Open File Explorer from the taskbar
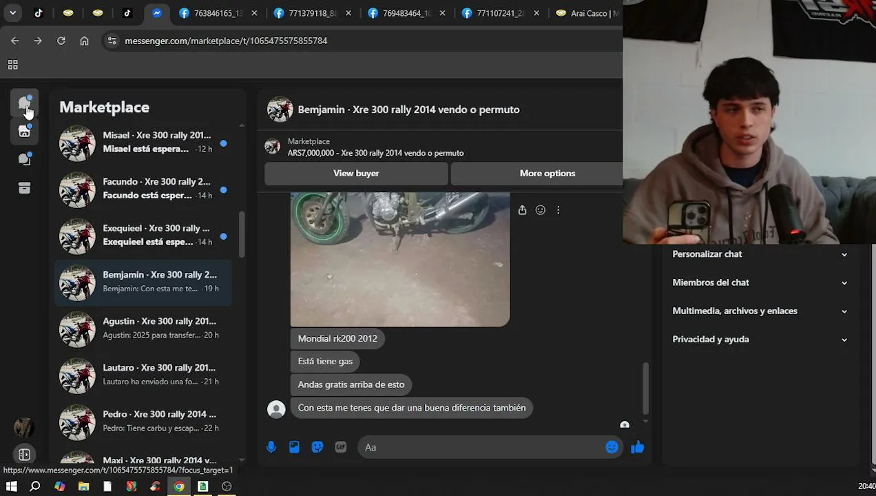Viewport: 876px width, 496px height. (83, 486)
